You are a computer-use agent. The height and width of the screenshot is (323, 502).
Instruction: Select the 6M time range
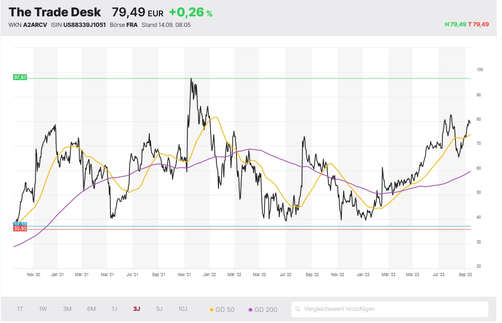(x=91, y=309)
